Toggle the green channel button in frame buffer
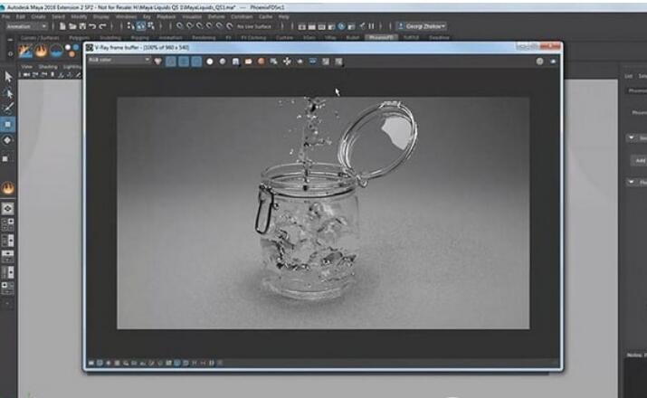Screen dimensions: 647x398 (x=182, y=62)
